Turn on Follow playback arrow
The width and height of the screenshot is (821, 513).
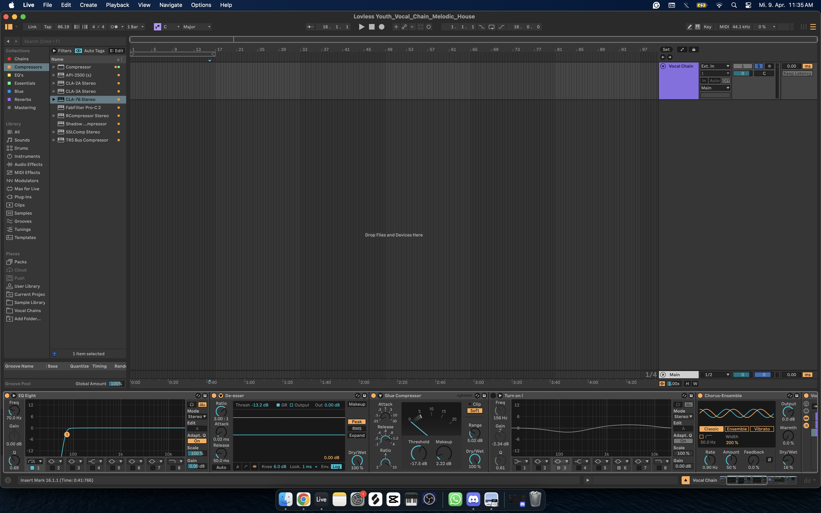tap(310, 27)
